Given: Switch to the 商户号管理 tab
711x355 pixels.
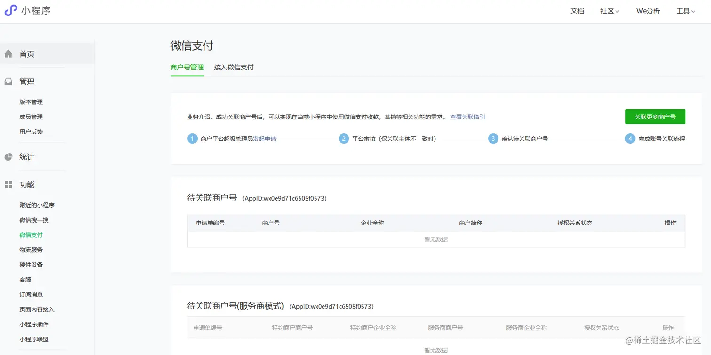Looking at the screenshot, I should click(187, 67).
